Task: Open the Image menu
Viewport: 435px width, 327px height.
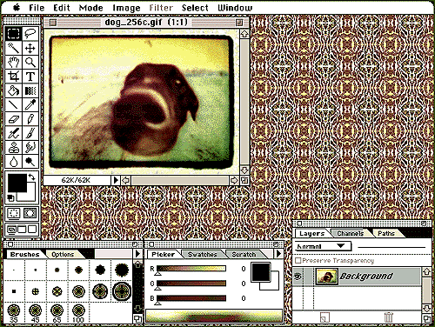Action: tap(126, 8)
